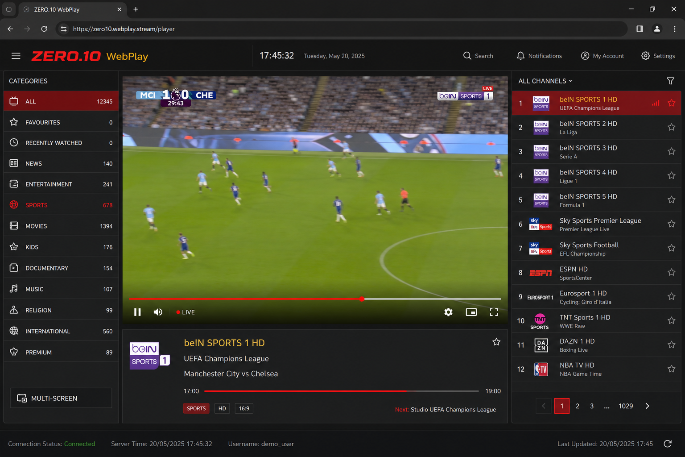Favourite the channel in the info panel

click(496, 342)
